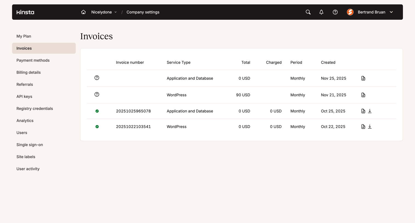The height and width of the screenshot is (223, 415).
Task: View invoice document for Nov 25, 2025
Action: pos(363,78)
